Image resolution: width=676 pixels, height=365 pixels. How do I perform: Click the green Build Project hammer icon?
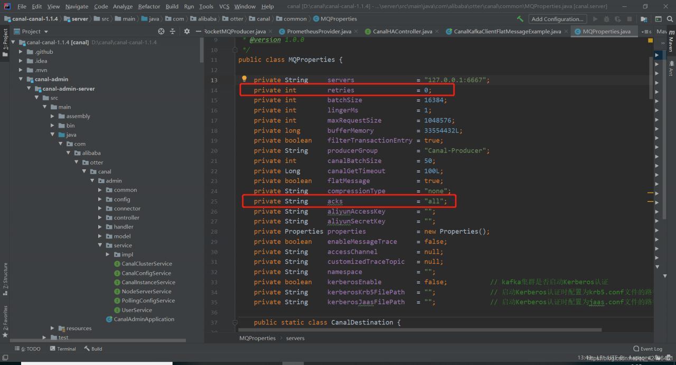coord(520,19)
